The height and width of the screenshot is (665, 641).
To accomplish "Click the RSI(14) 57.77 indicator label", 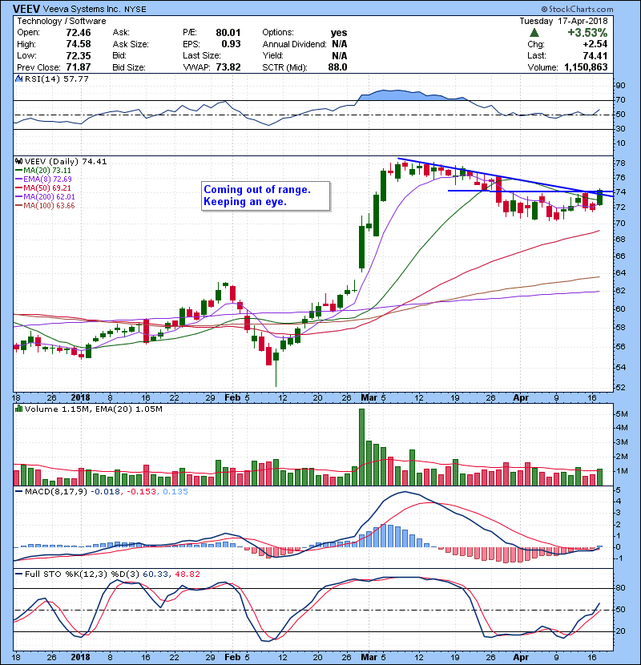I will click(56, 79).
